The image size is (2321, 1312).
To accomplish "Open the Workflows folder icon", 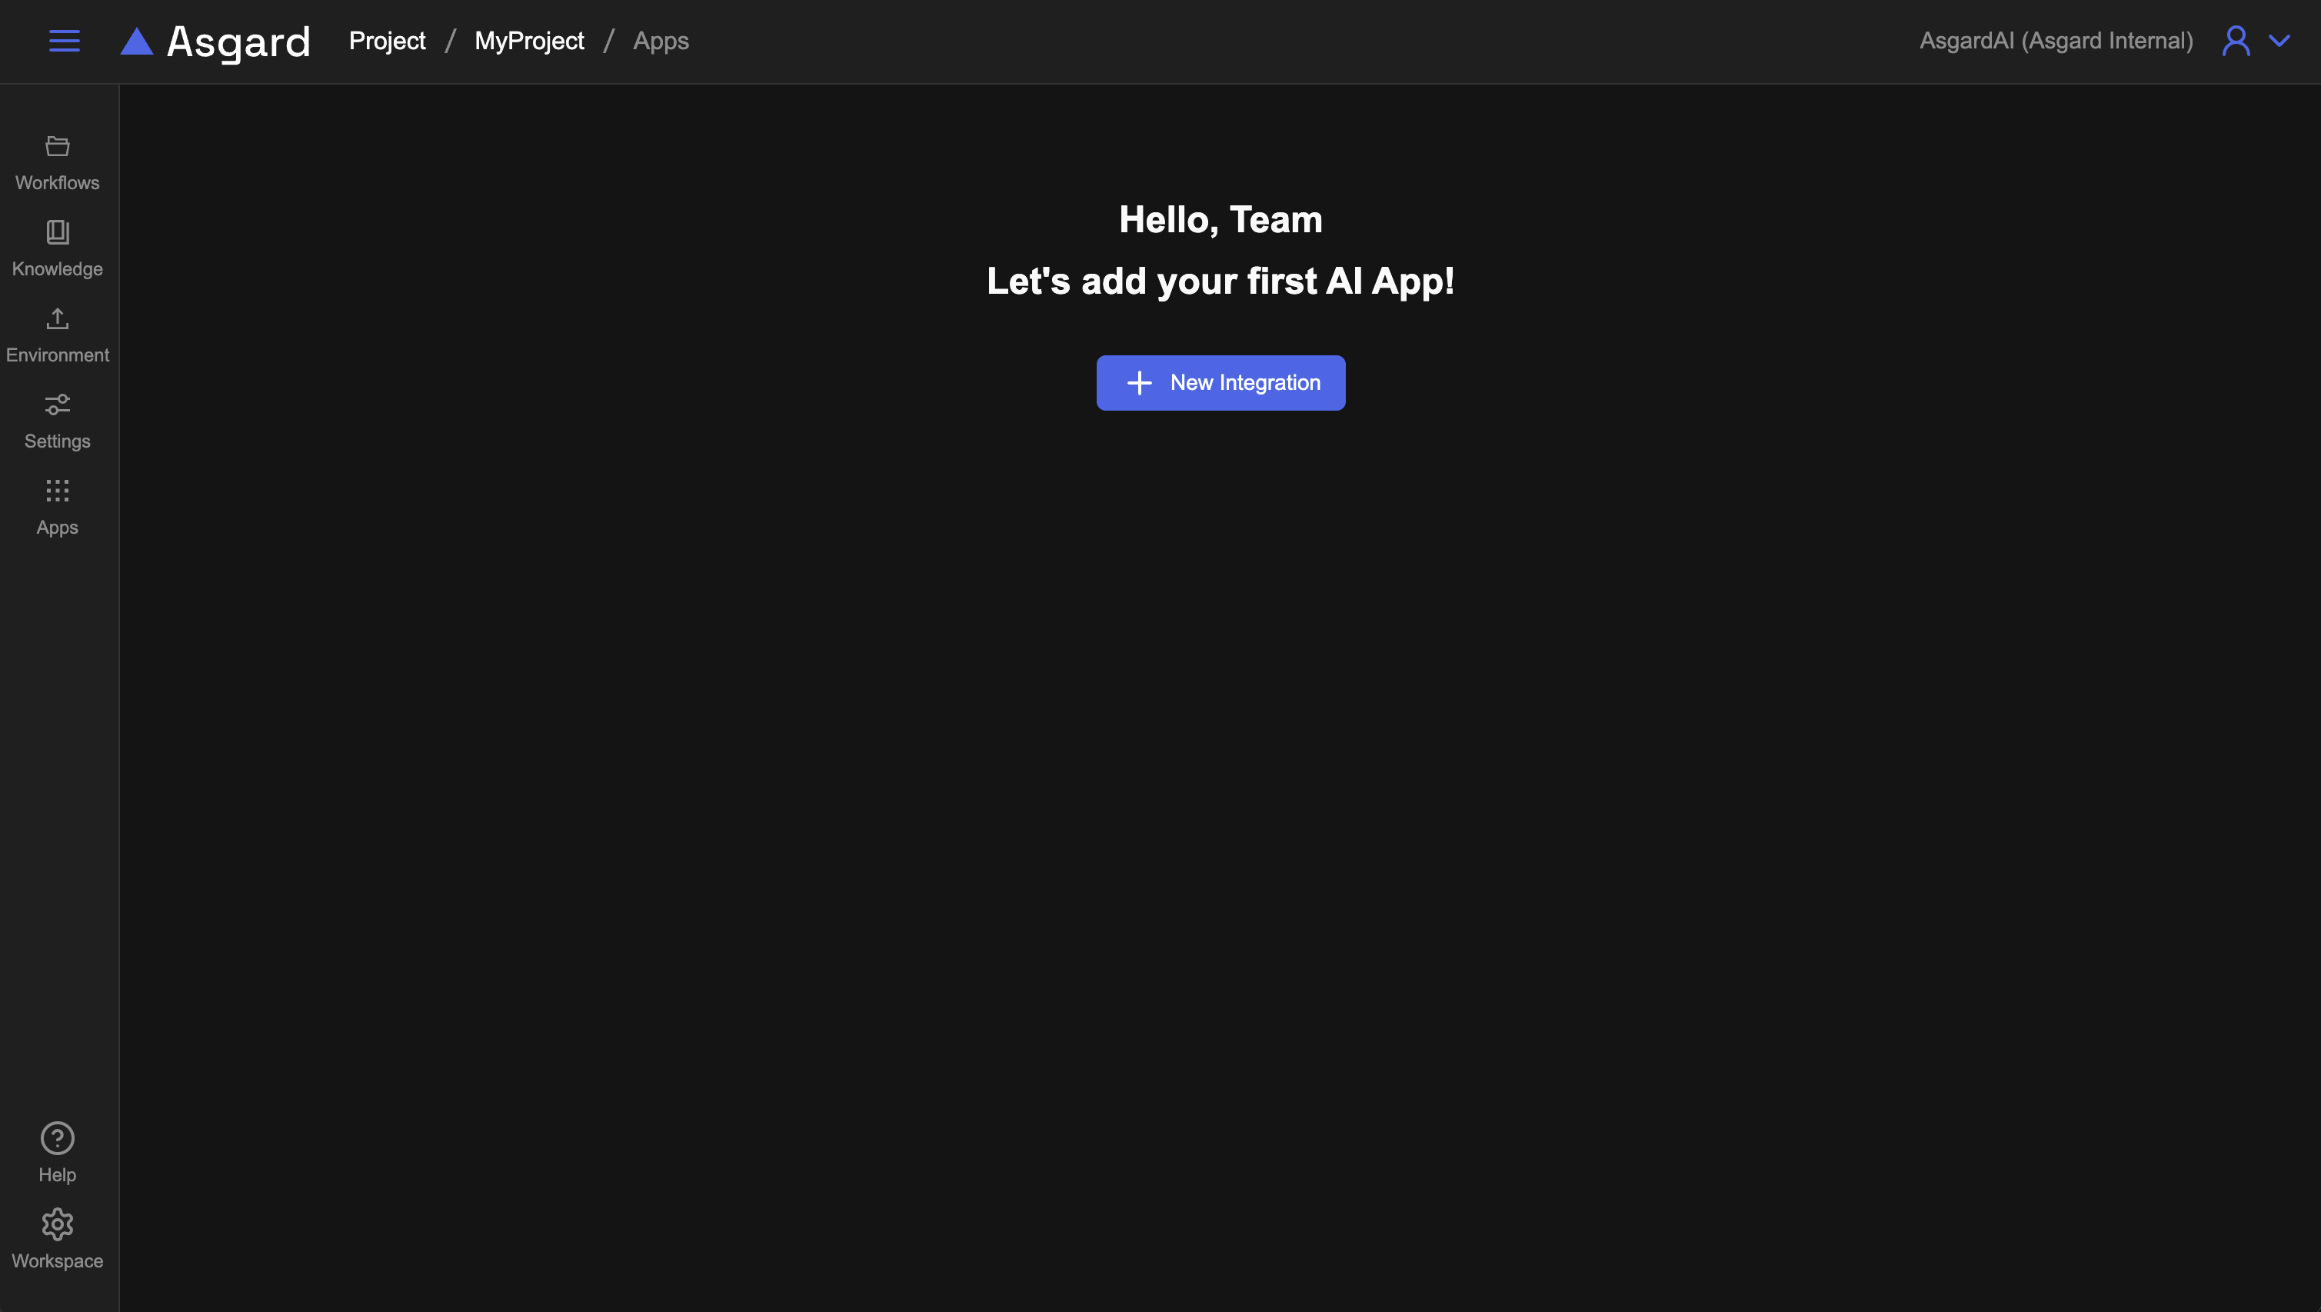I will pos(58,146).
